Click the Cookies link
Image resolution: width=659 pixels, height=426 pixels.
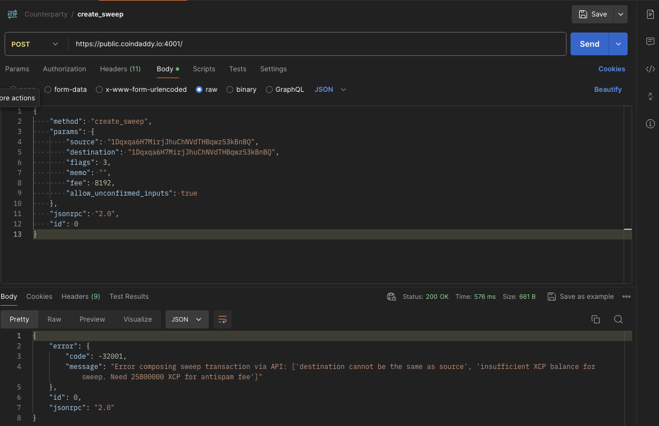pos(612,69)
